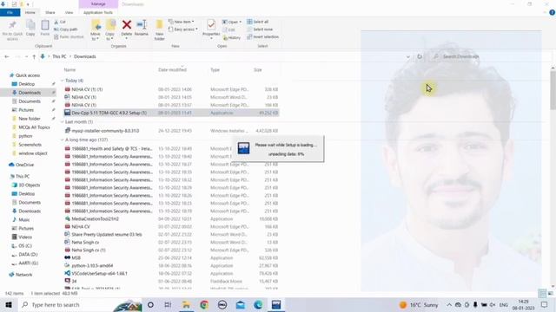
Task: Open the Copy to ribbon button
Action: 110,30
